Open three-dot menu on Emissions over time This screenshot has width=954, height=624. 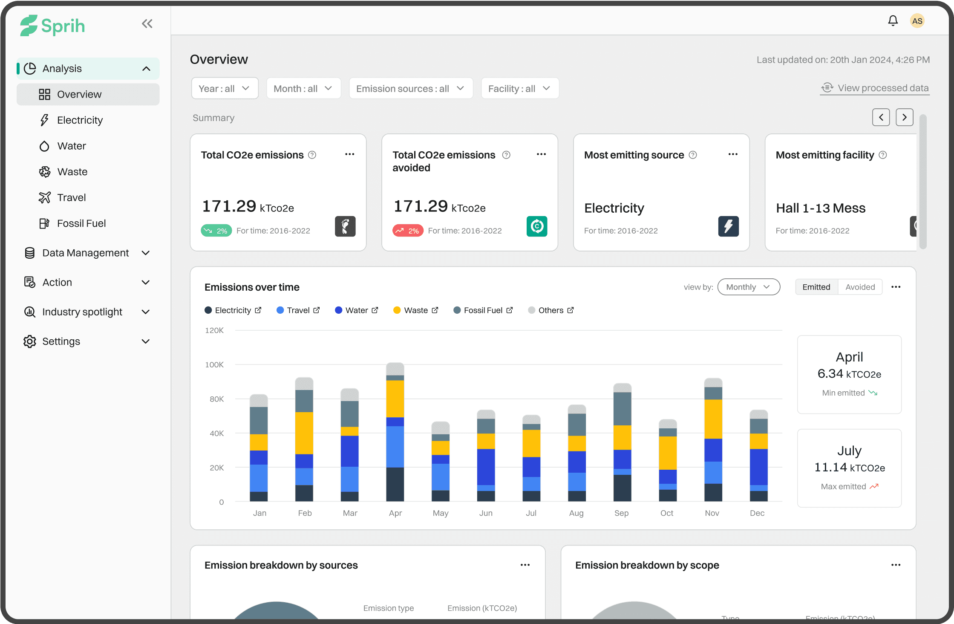click(896, 287)
